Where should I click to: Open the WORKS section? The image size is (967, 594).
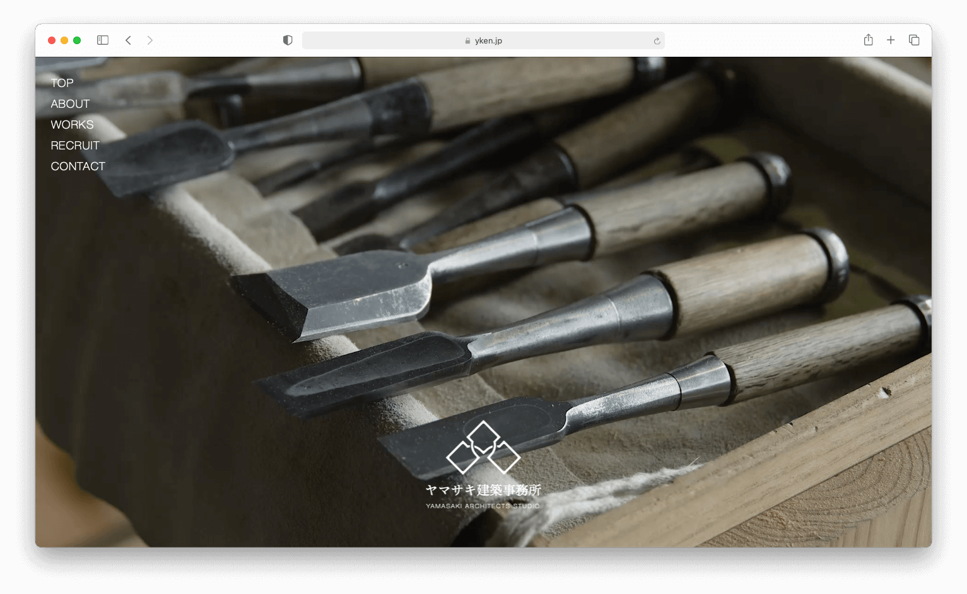click(x=72, y=125)
